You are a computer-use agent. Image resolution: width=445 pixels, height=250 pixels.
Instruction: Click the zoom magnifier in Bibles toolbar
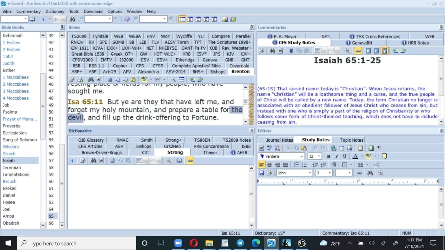click(x=173, y=80)
